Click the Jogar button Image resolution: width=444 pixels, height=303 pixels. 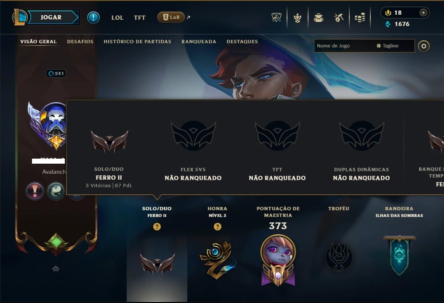coord(51,17)
